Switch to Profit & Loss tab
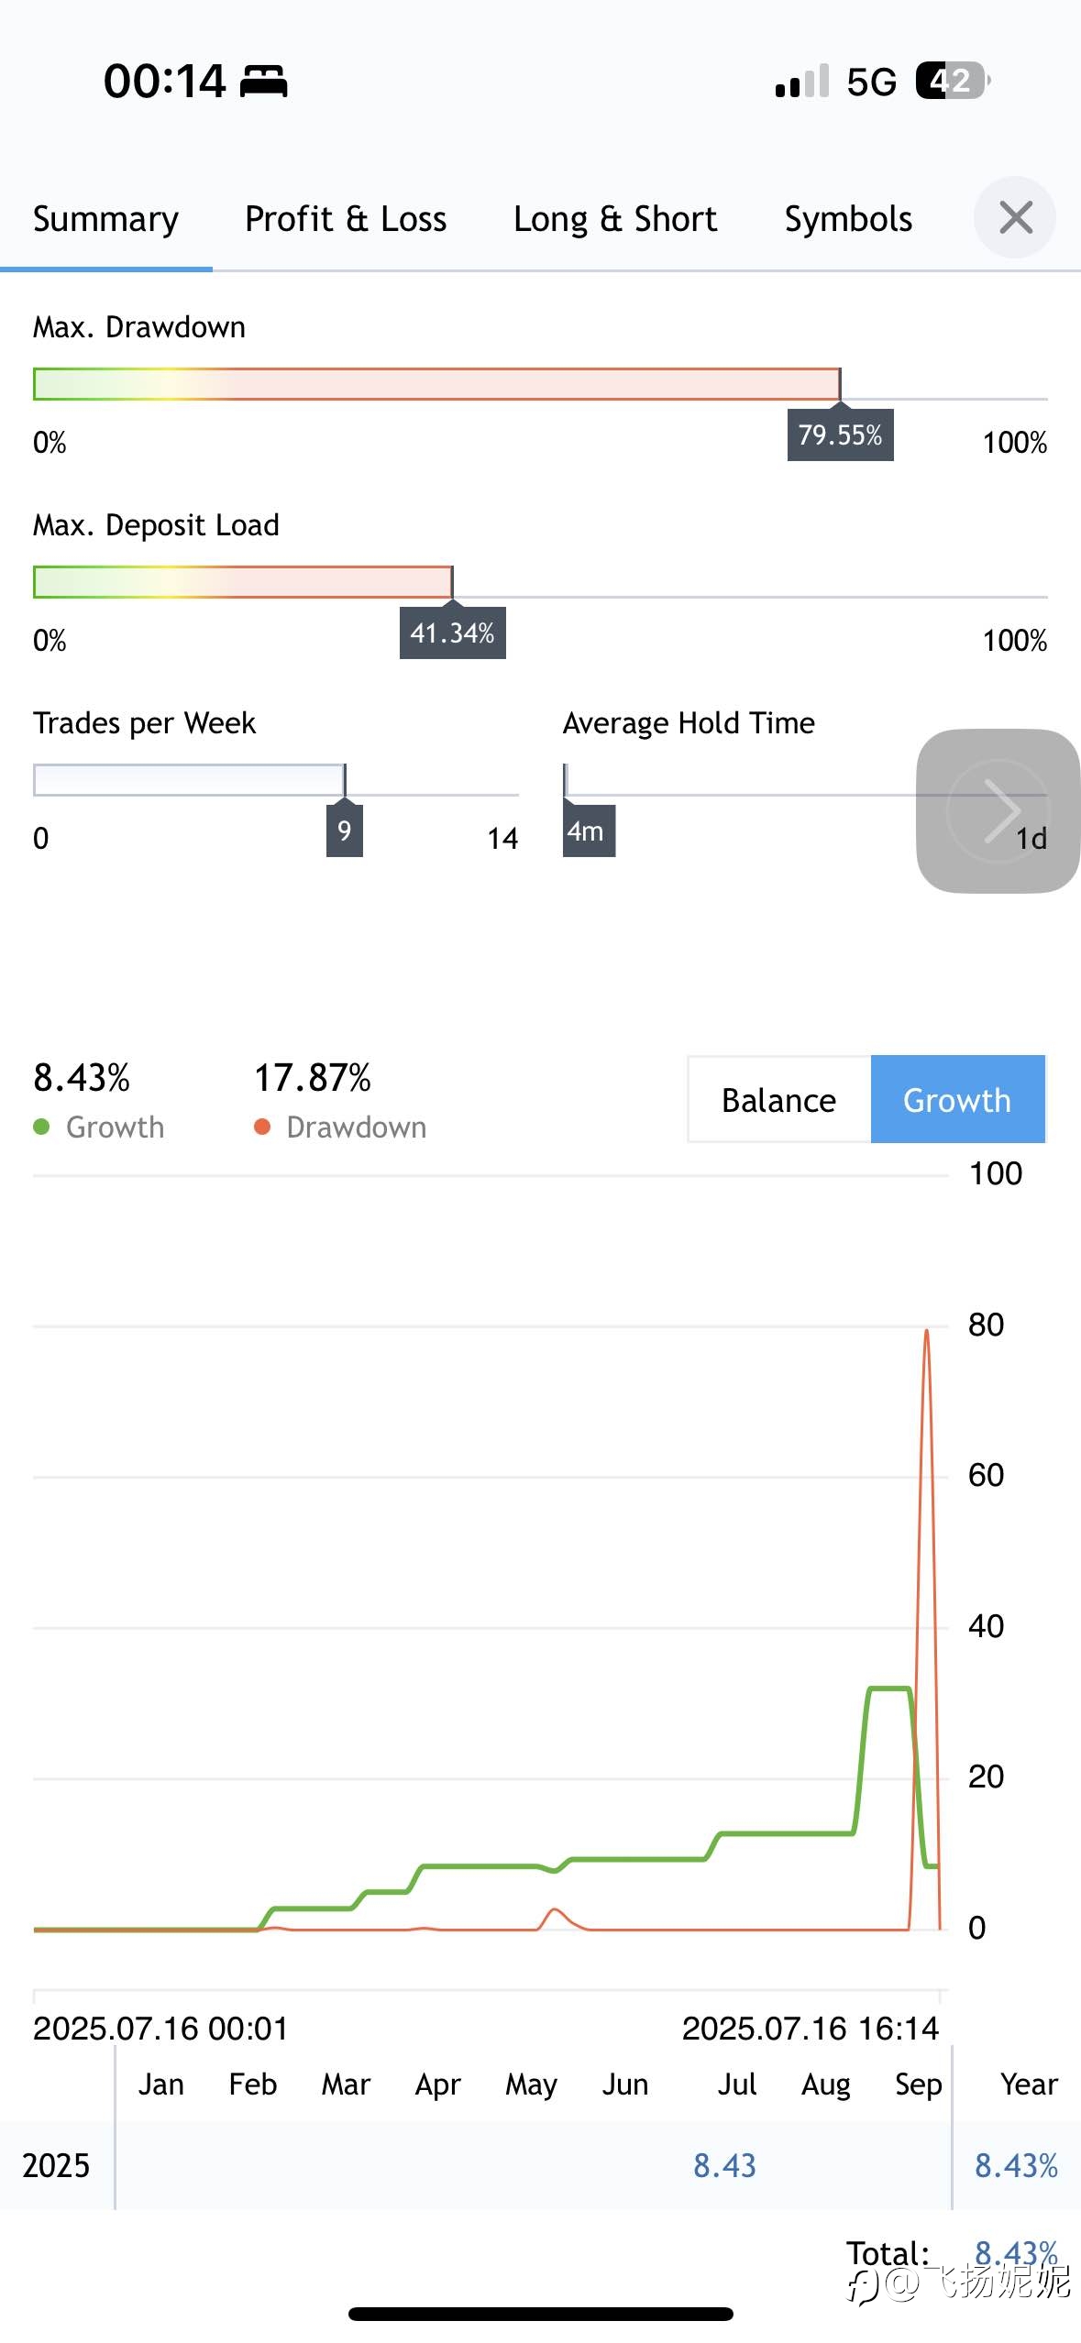Viewport: 1081px width, 2343px height. pos(346,220)
